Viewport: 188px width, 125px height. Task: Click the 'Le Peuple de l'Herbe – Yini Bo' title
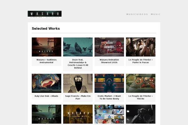tap(141, 97)
